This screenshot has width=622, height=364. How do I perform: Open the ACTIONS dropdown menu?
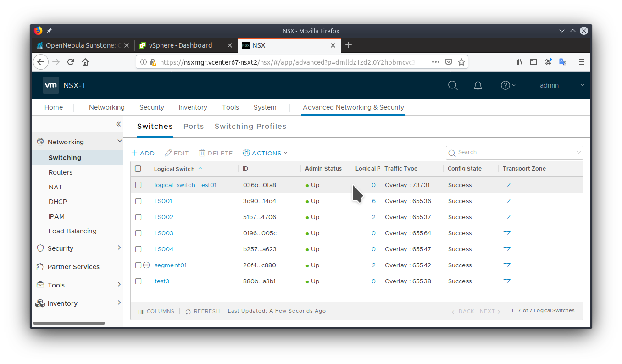[265, 153]
